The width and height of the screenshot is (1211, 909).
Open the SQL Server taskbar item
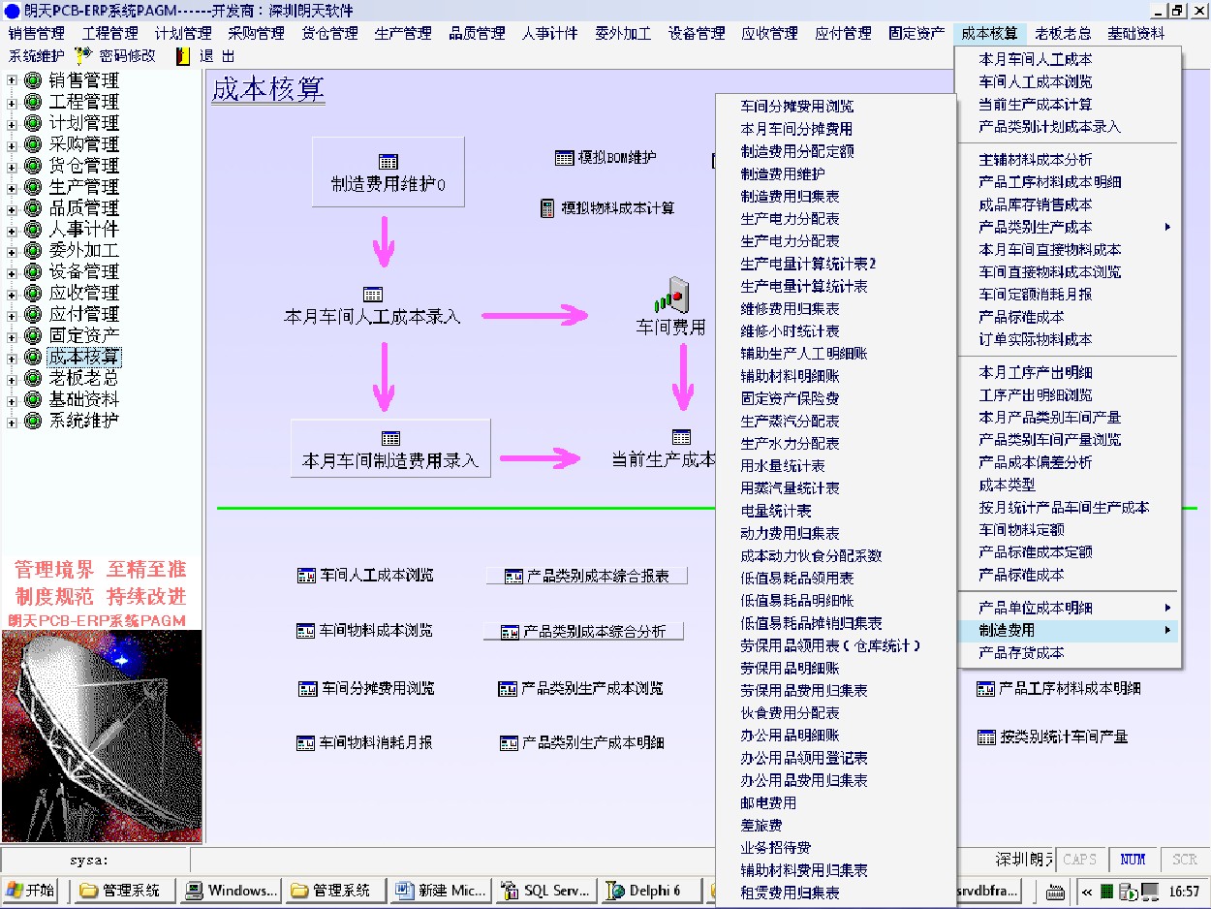coord(544,891)
